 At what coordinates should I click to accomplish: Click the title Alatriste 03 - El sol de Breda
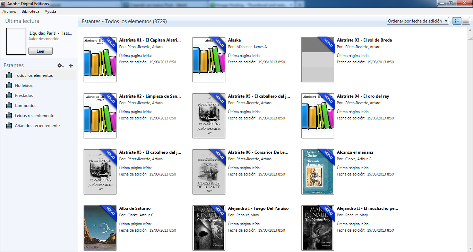pos(364,40)
